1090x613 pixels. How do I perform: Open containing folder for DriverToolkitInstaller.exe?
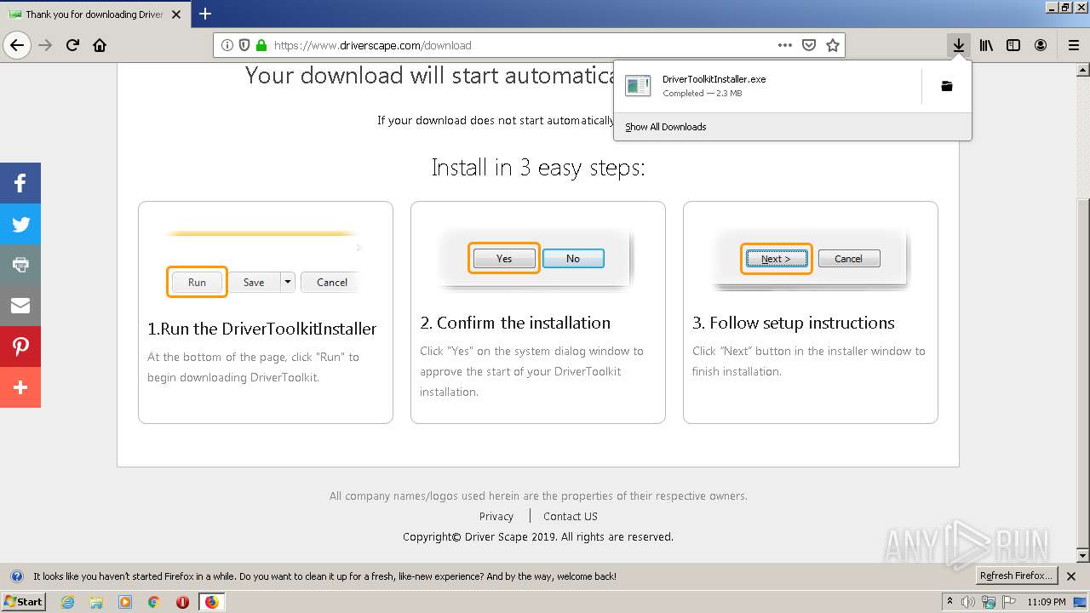[x=947, y=86]
